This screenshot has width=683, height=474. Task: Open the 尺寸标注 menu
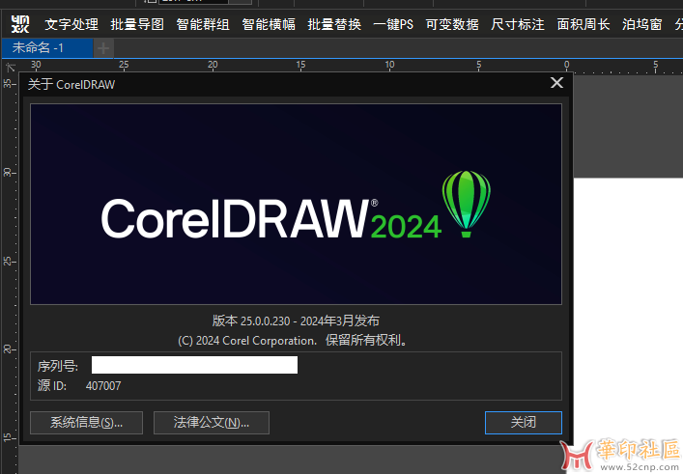(518, 24)
